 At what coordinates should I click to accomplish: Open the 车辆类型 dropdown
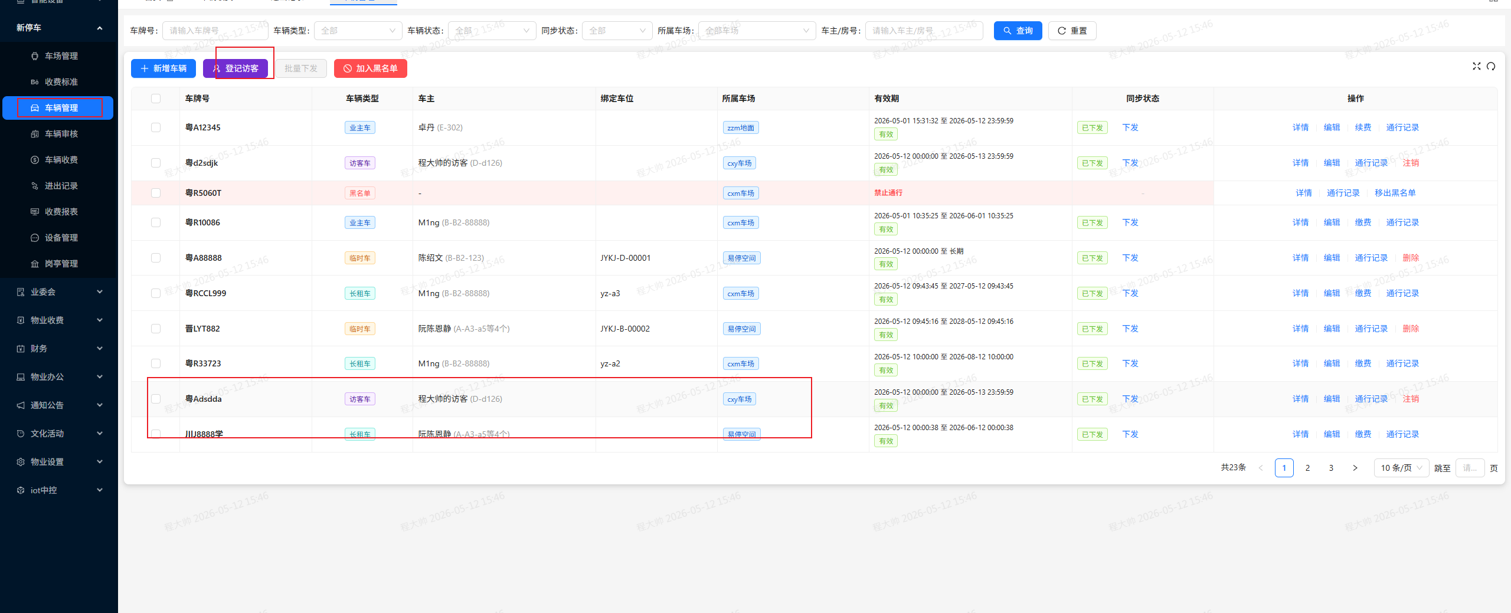pyautogui.click(x=358, y=31)
